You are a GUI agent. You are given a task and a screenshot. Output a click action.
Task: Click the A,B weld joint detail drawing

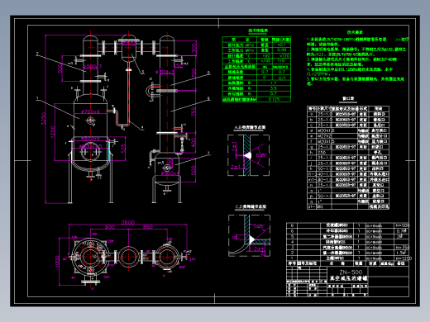[x=248, y=155]
